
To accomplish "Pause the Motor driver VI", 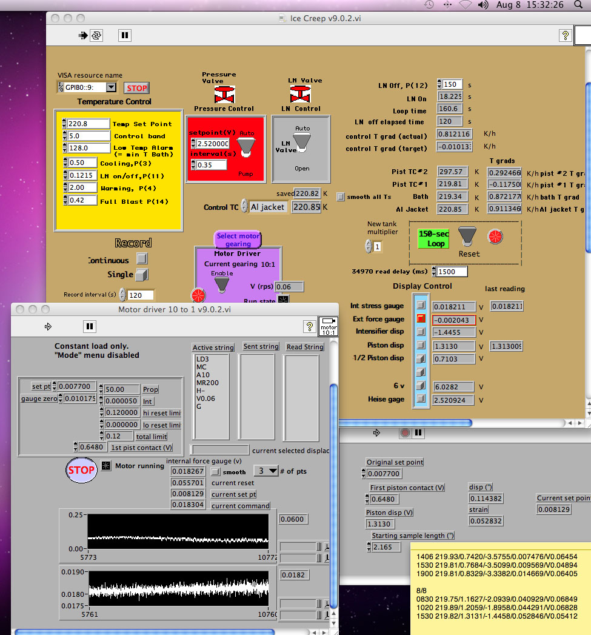I will coord(90,326).
